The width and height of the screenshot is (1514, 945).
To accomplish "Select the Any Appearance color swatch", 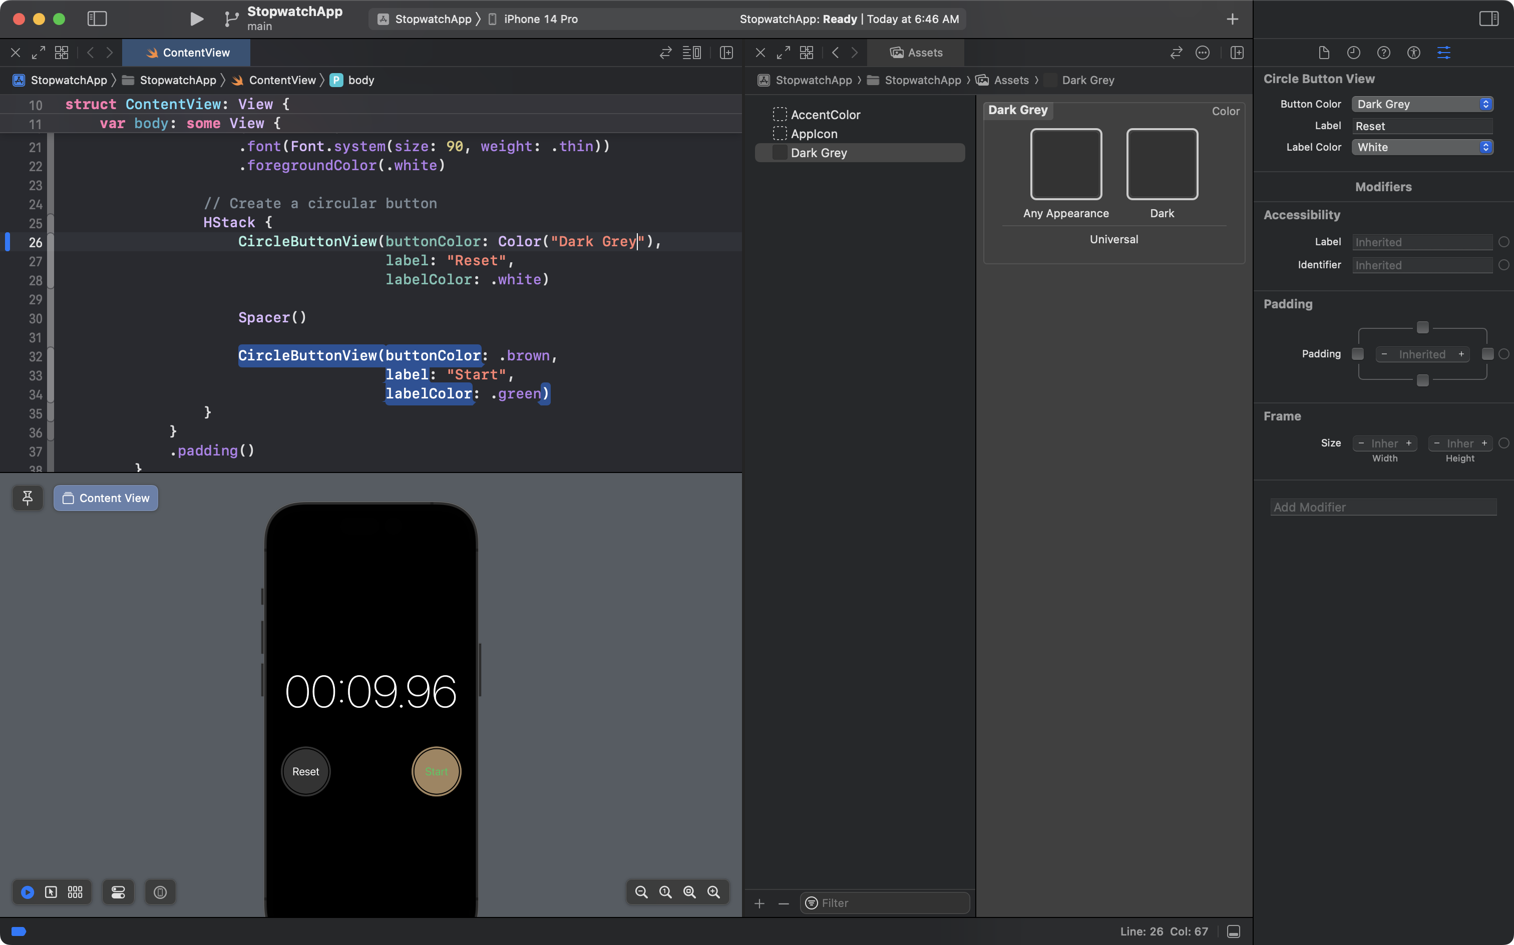I will 1066,164.
